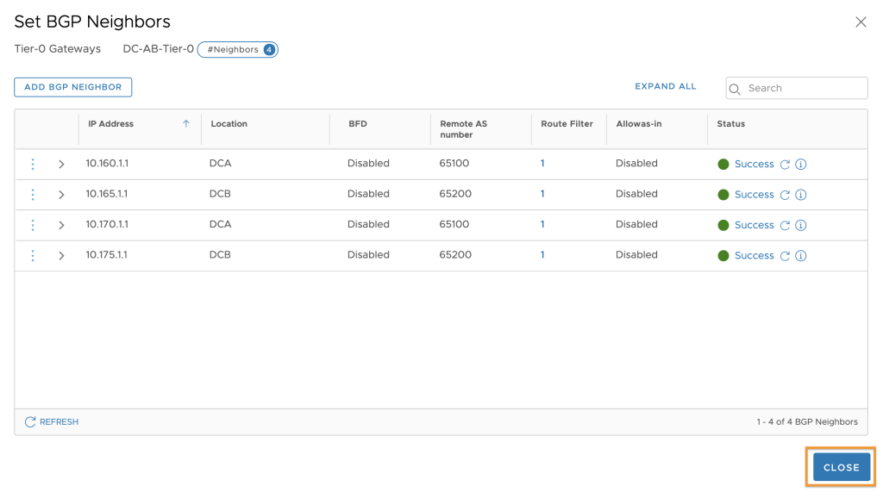Click the BFD column header

click(358, 124)
